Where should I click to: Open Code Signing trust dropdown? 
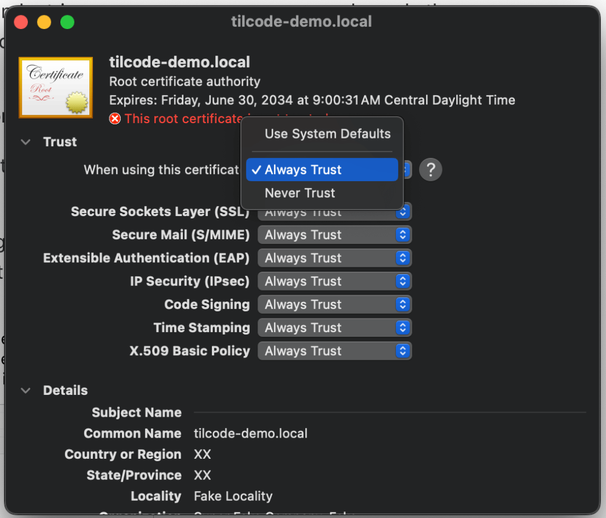335,304
